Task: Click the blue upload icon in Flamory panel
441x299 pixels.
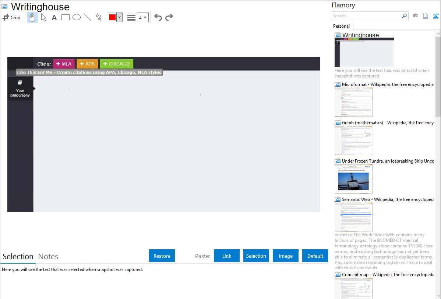Action: pos(435,16)
